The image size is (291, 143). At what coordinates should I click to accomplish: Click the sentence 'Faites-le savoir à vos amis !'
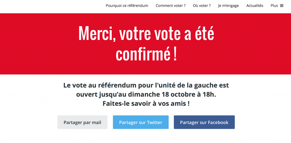pos(146,104)
